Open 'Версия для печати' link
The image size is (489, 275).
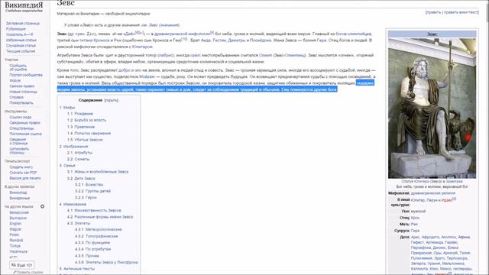(x=25, y=178)
